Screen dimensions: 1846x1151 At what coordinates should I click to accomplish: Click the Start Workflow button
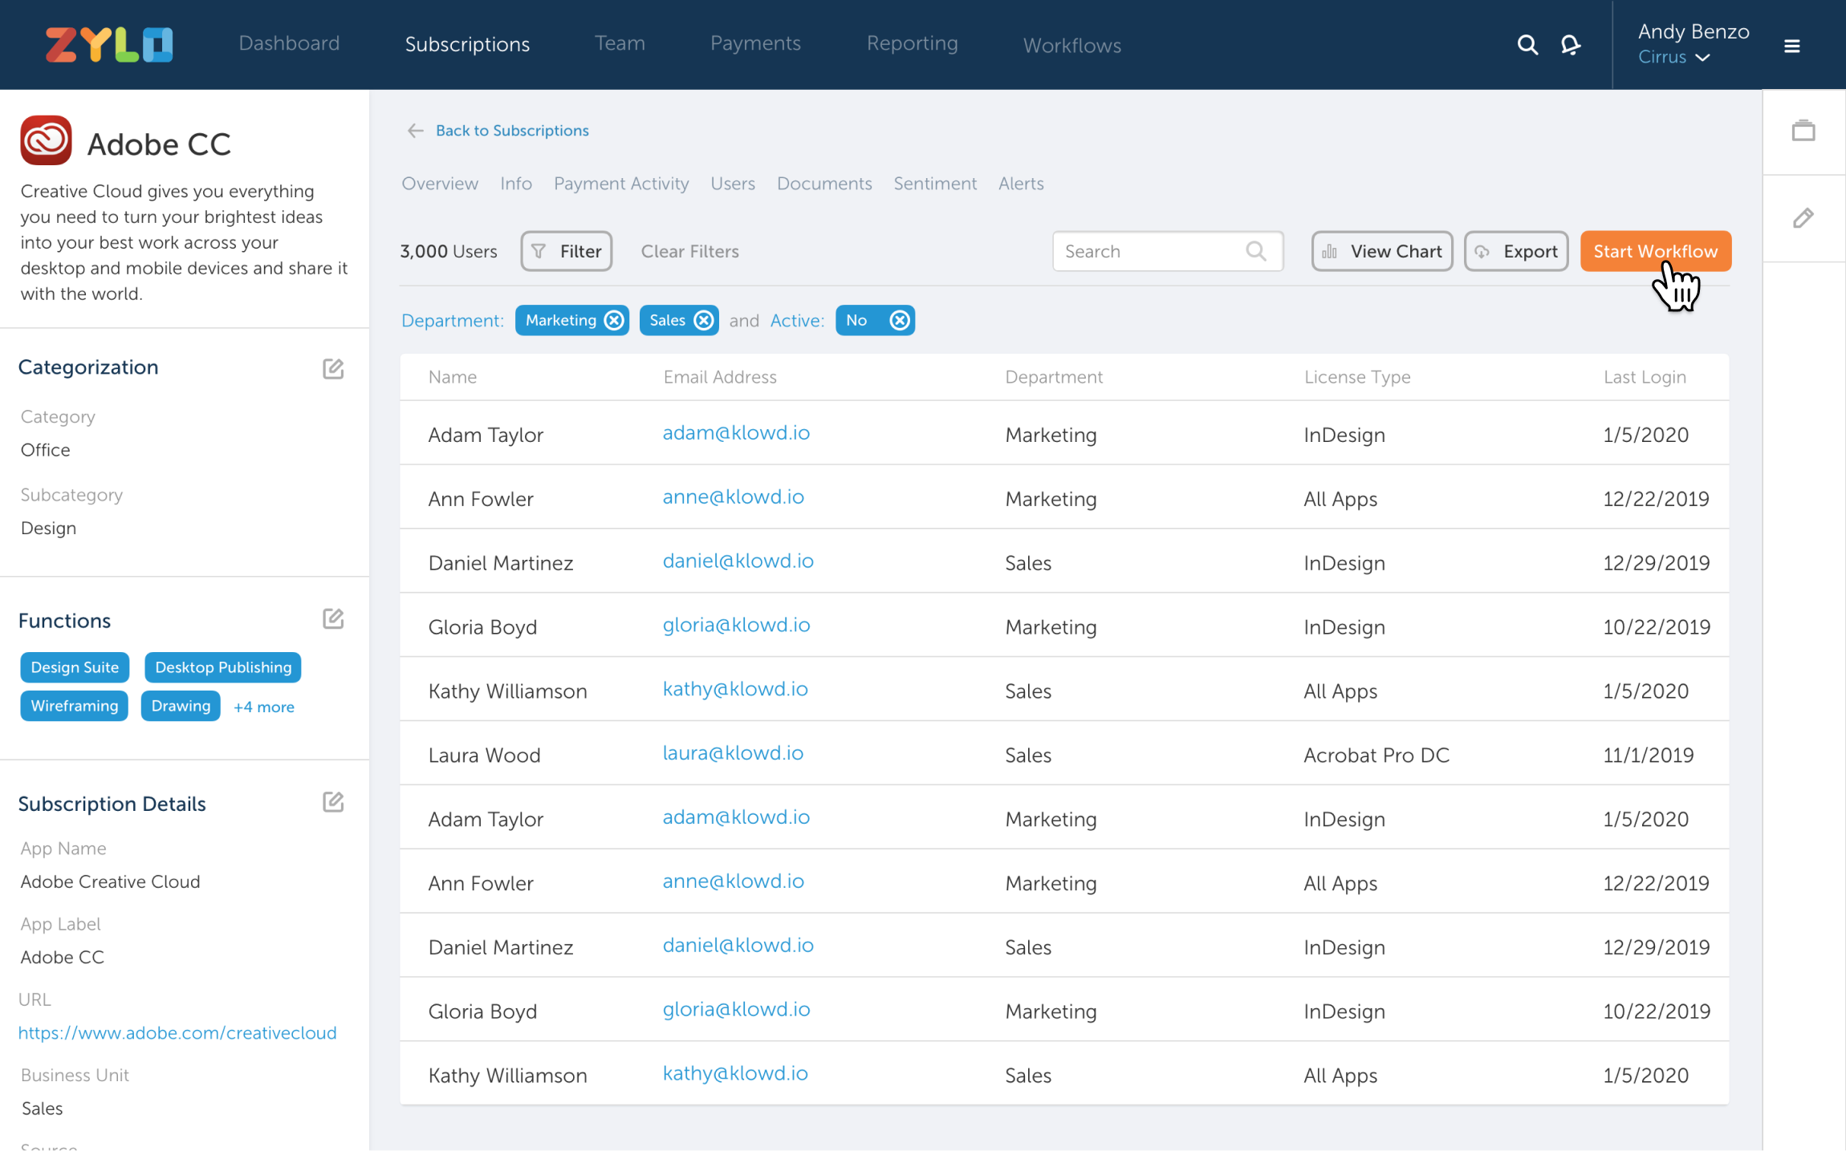[x=1655, y=251]
